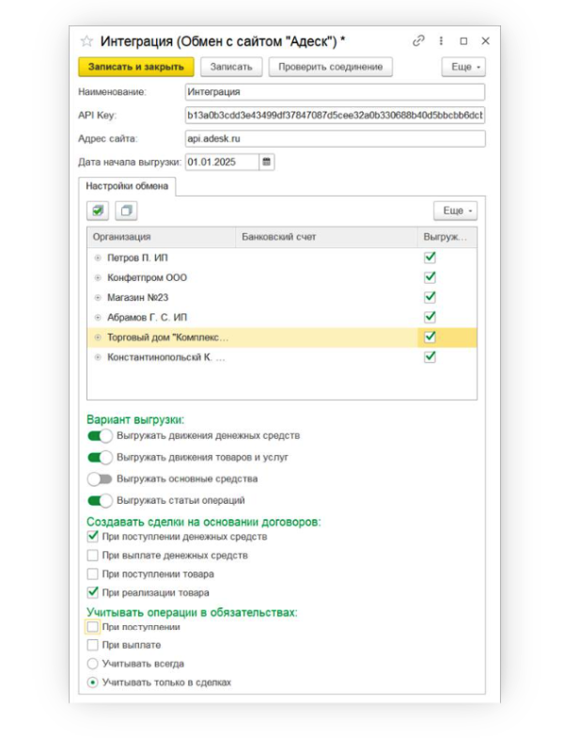Open the 'Еще' dropdown above the table

(455, 211)
